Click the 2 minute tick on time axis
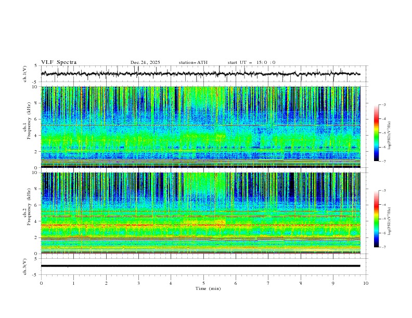 click(x=106, y=283)
